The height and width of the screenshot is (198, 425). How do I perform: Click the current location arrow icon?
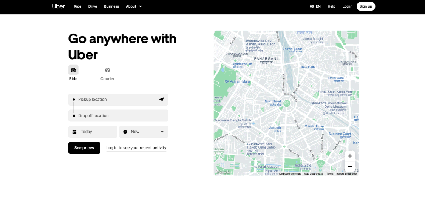point(161,100)
